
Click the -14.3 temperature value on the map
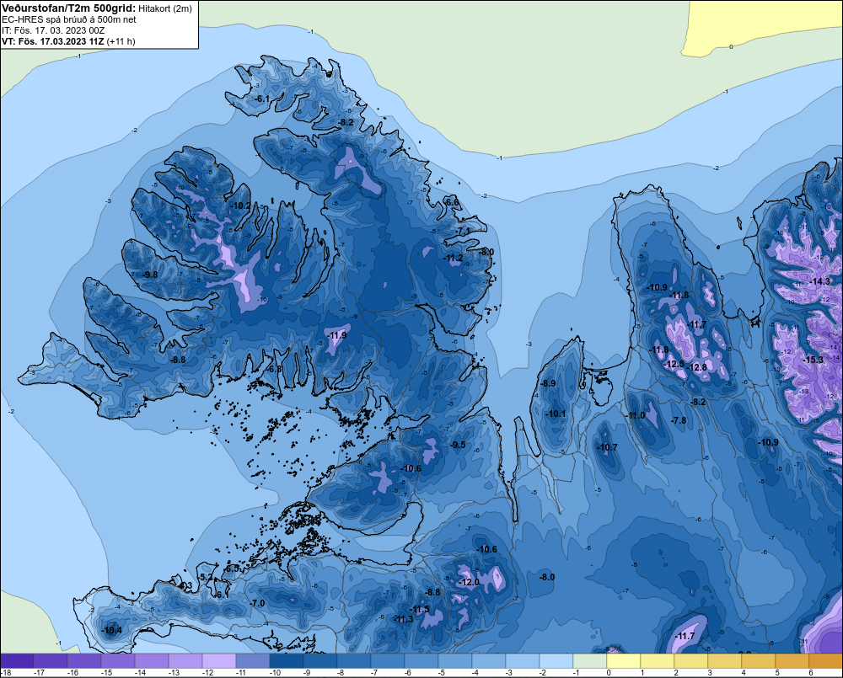(820, 281)
